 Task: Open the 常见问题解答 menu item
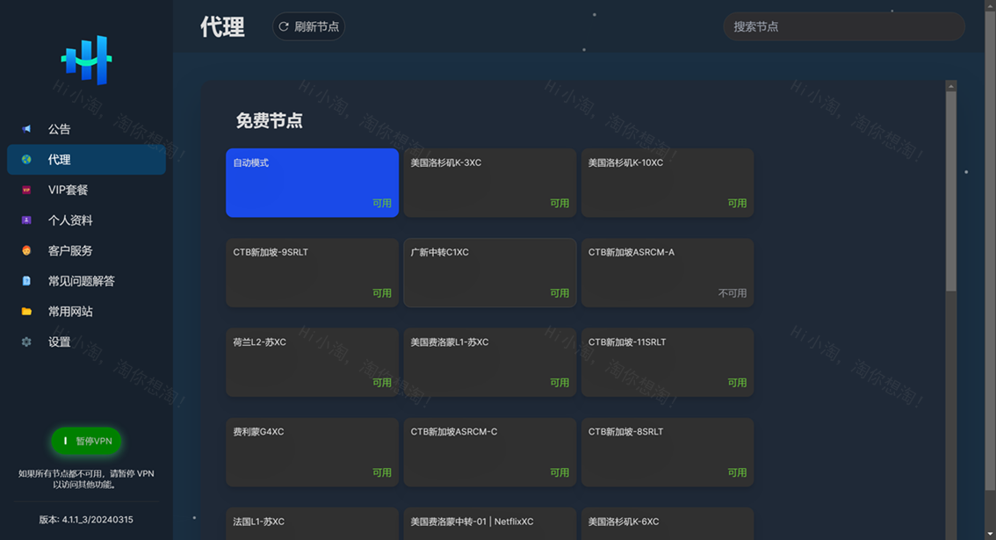[82, 281]
